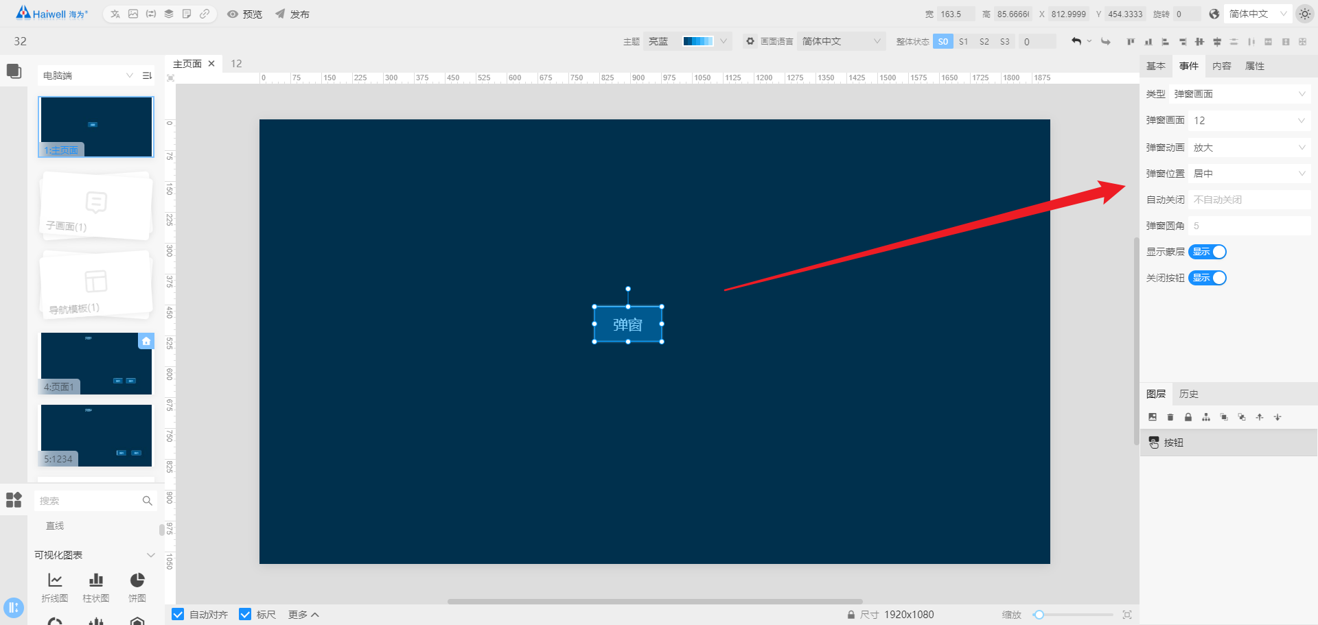Toggle the light/dark theme sun icon
Viewport: 1318px width, 625px height.
click(x=1304, y=14)
